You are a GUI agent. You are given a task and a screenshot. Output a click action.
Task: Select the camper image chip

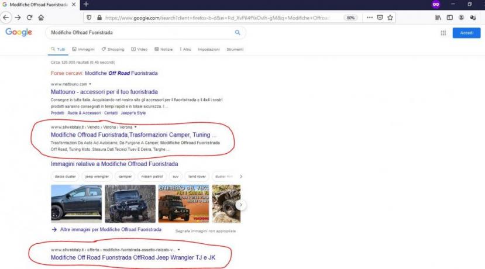point(125,176)
